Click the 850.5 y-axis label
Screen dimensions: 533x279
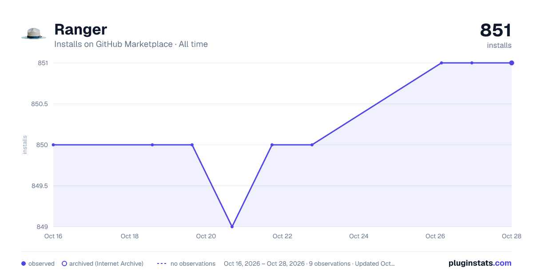tap(39, 104)
